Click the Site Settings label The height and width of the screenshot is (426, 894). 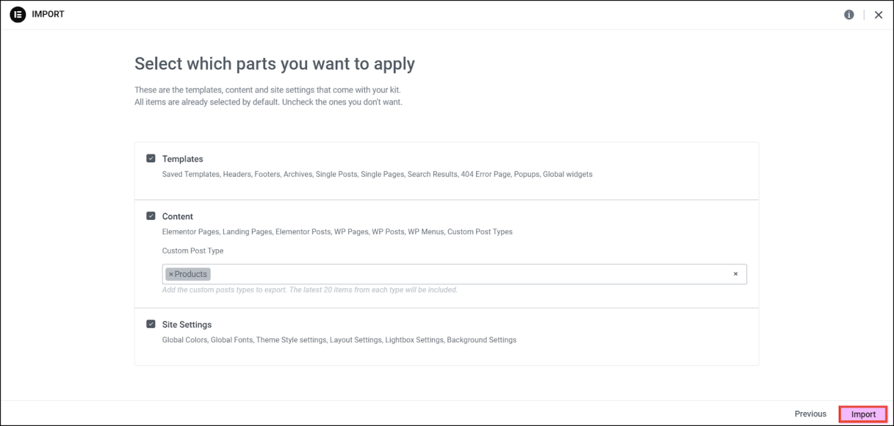click(187, 324)
